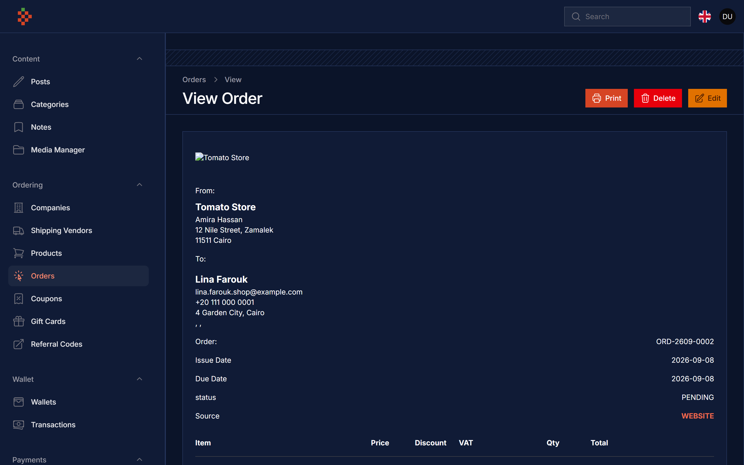This screenshot has width=744, height=465.
Task: Click the Notes bookmark icon
Action: 18,127
